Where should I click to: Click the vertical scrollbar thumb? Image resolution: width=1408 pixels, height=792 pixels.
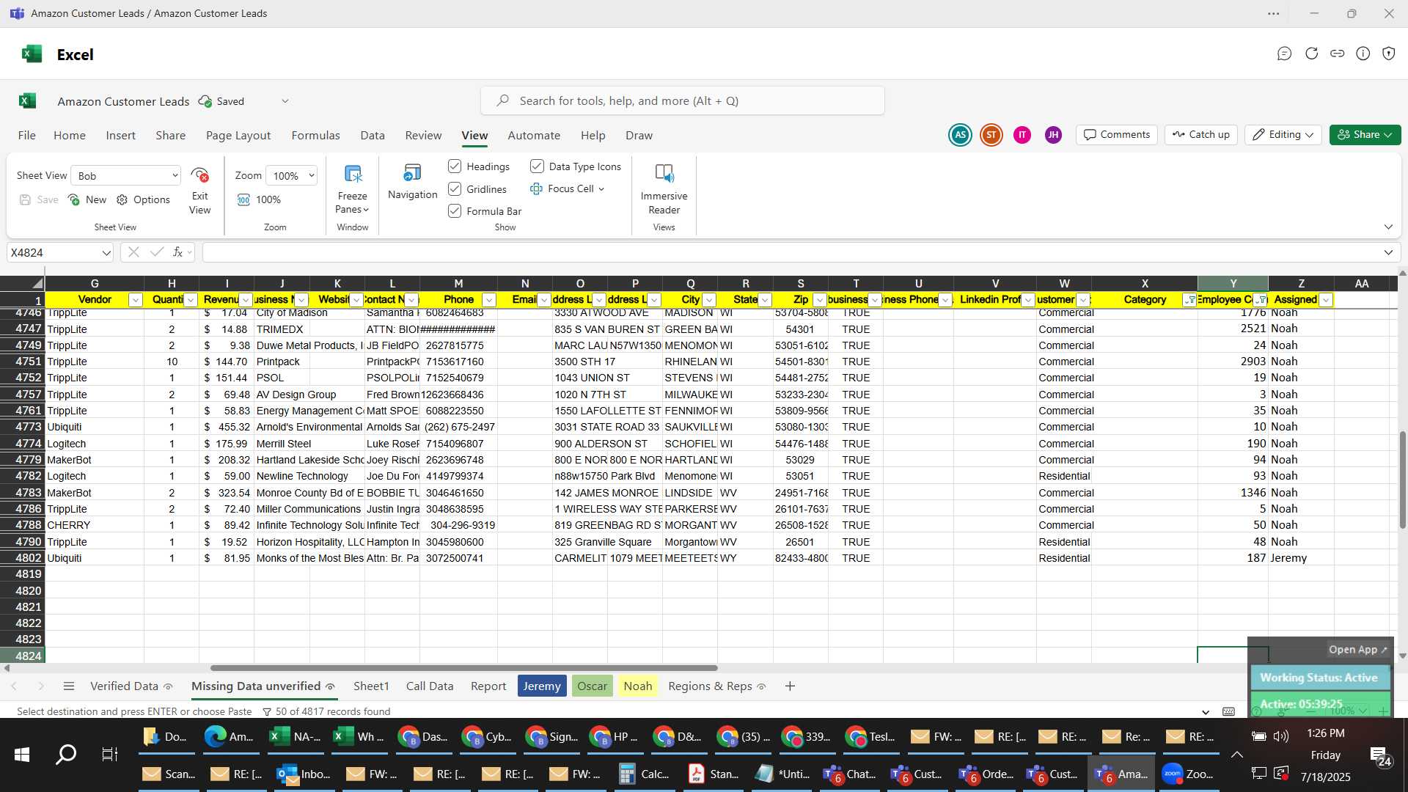tap(1402, 480)
